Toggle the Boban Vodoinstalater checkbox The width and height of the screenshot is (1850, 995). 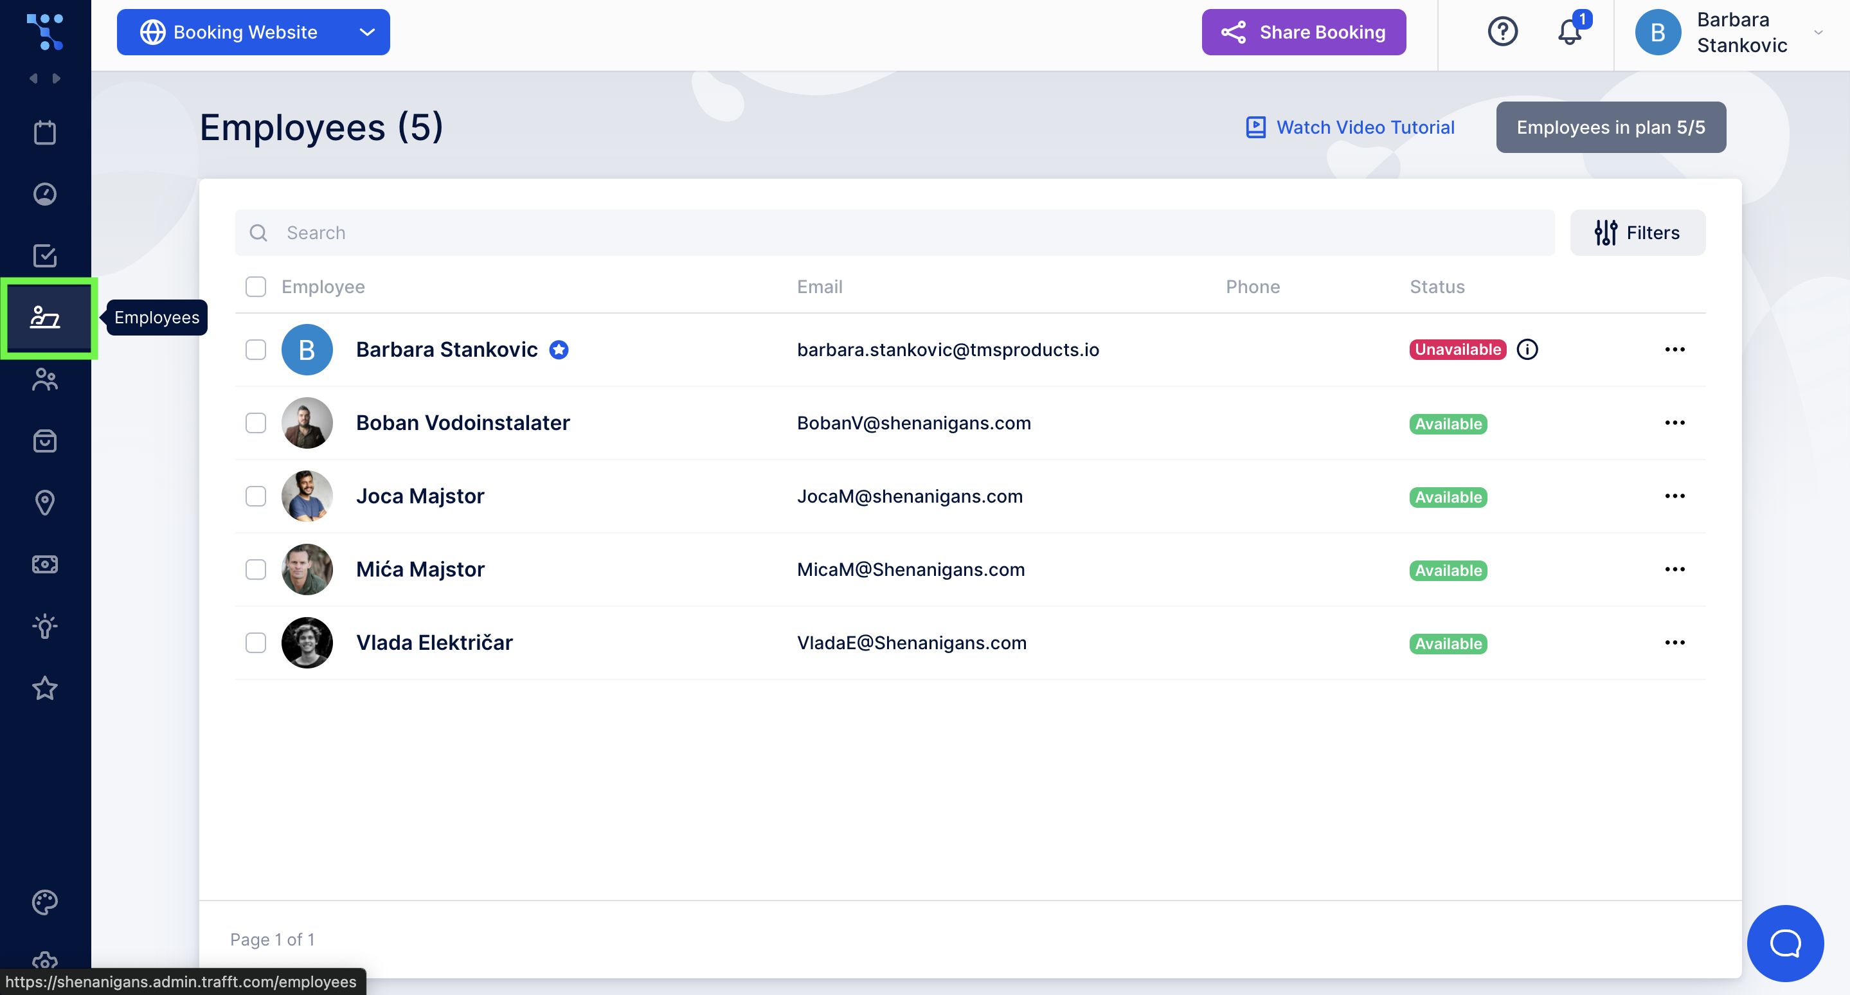256,423
